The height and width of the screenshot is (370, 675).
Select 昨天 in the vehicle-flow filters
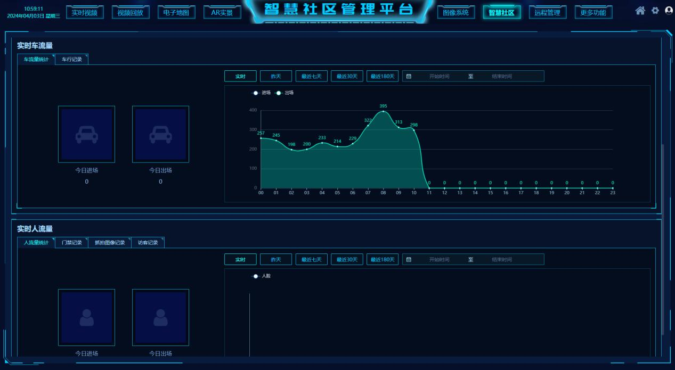pos(276,76)
